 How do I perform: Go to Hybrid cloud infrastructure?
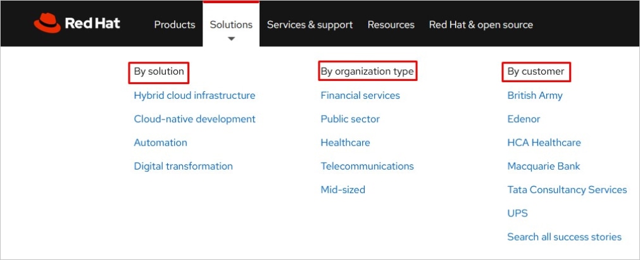click(x=194, y=96)
